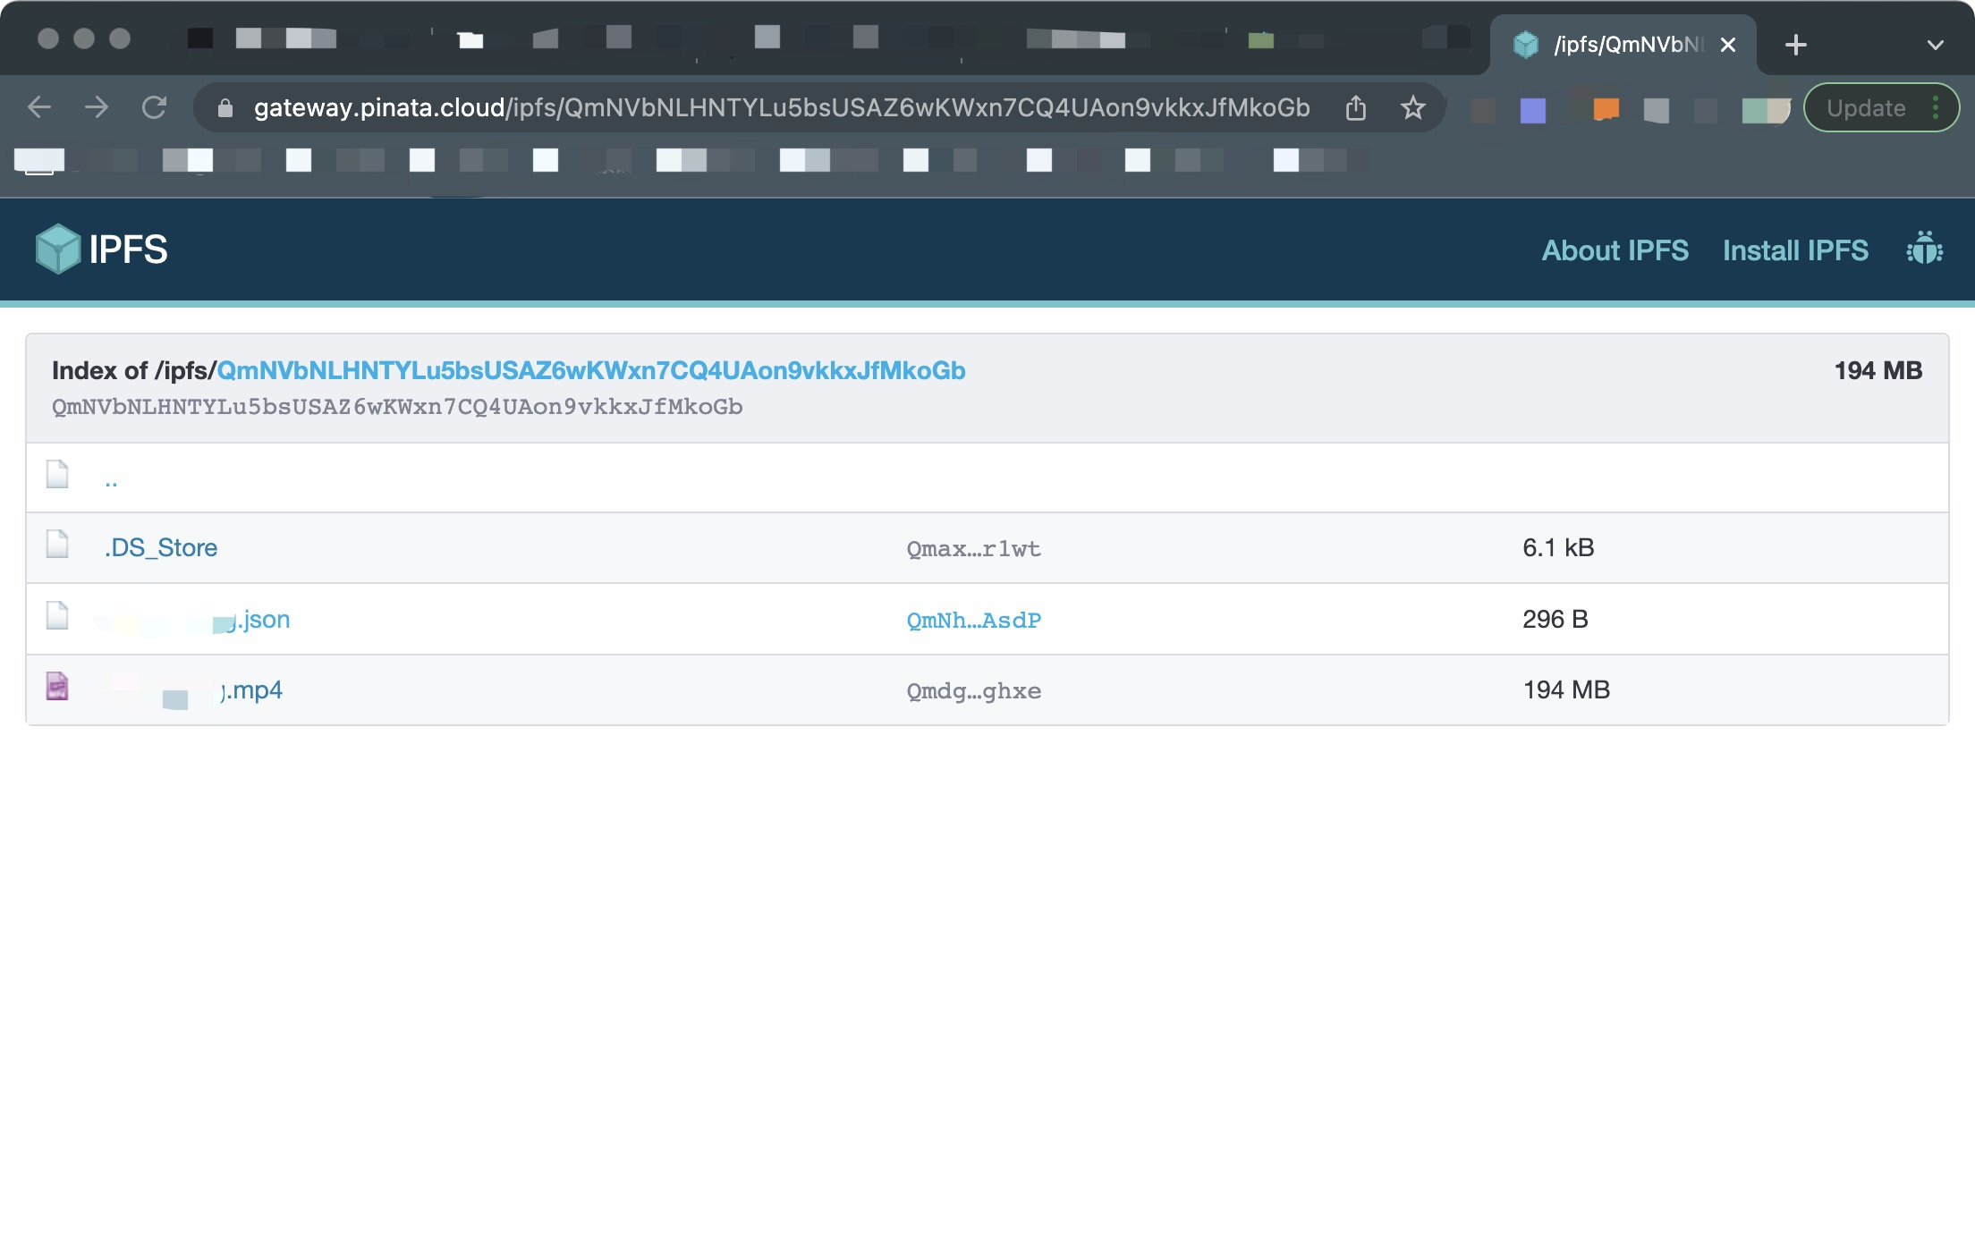Screen dimensions: 1975x1243
Task: Go back with browser back arrow
Action: tap(39, 107)
